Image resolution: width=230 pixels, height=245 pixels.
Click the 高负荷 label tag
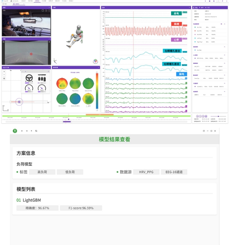[x=42, y=172]
